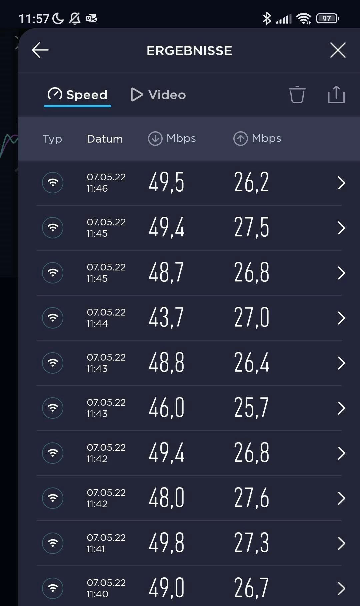360x606 pixels.
Task: Open details chevron for 43,7 Mbps result
Action: pyautogui.click(x=341, y=318)
